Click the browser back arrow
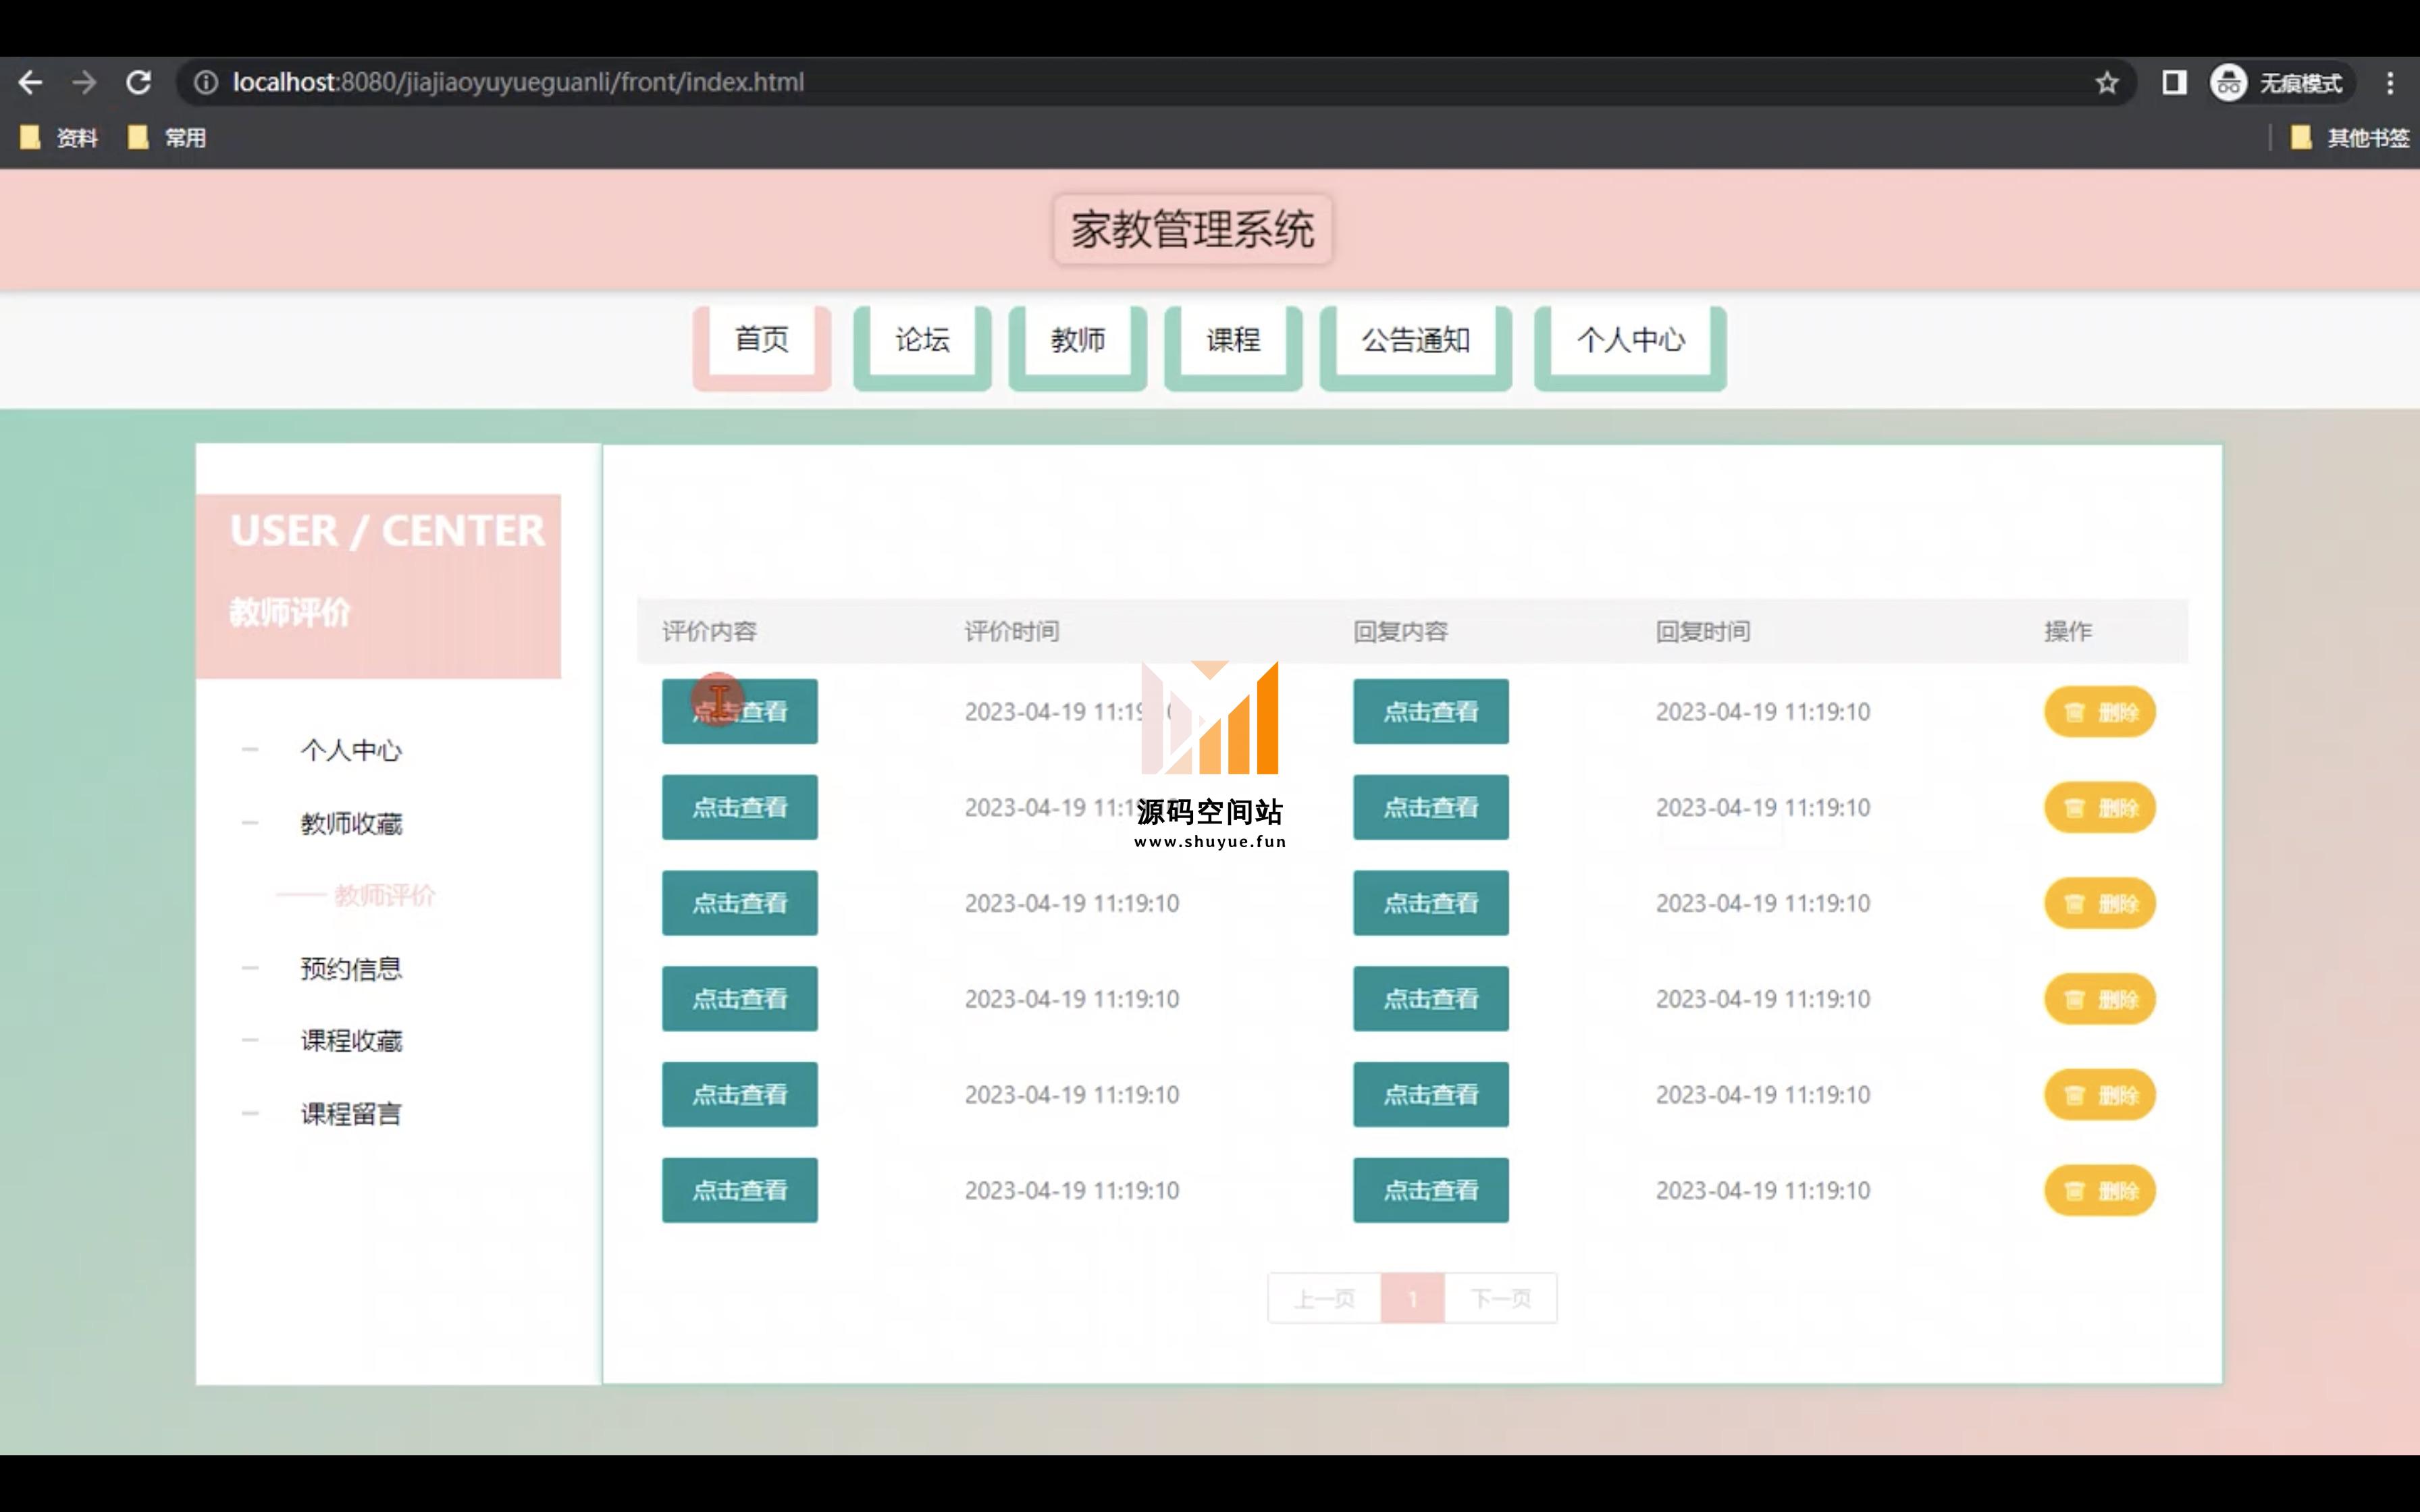This screenshot has width=2420, height=1512. (x=30, y=82)
